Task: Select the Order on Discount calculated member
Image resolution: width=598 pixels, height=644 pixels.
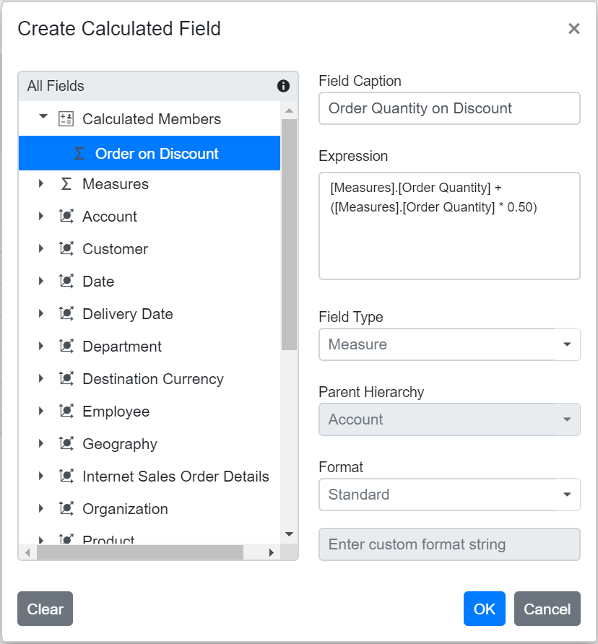Action: pos(157,153)
